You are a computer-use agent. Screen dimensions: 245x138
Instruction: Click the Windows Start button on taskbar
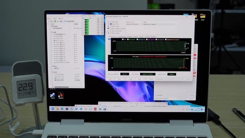click(53, 109)
